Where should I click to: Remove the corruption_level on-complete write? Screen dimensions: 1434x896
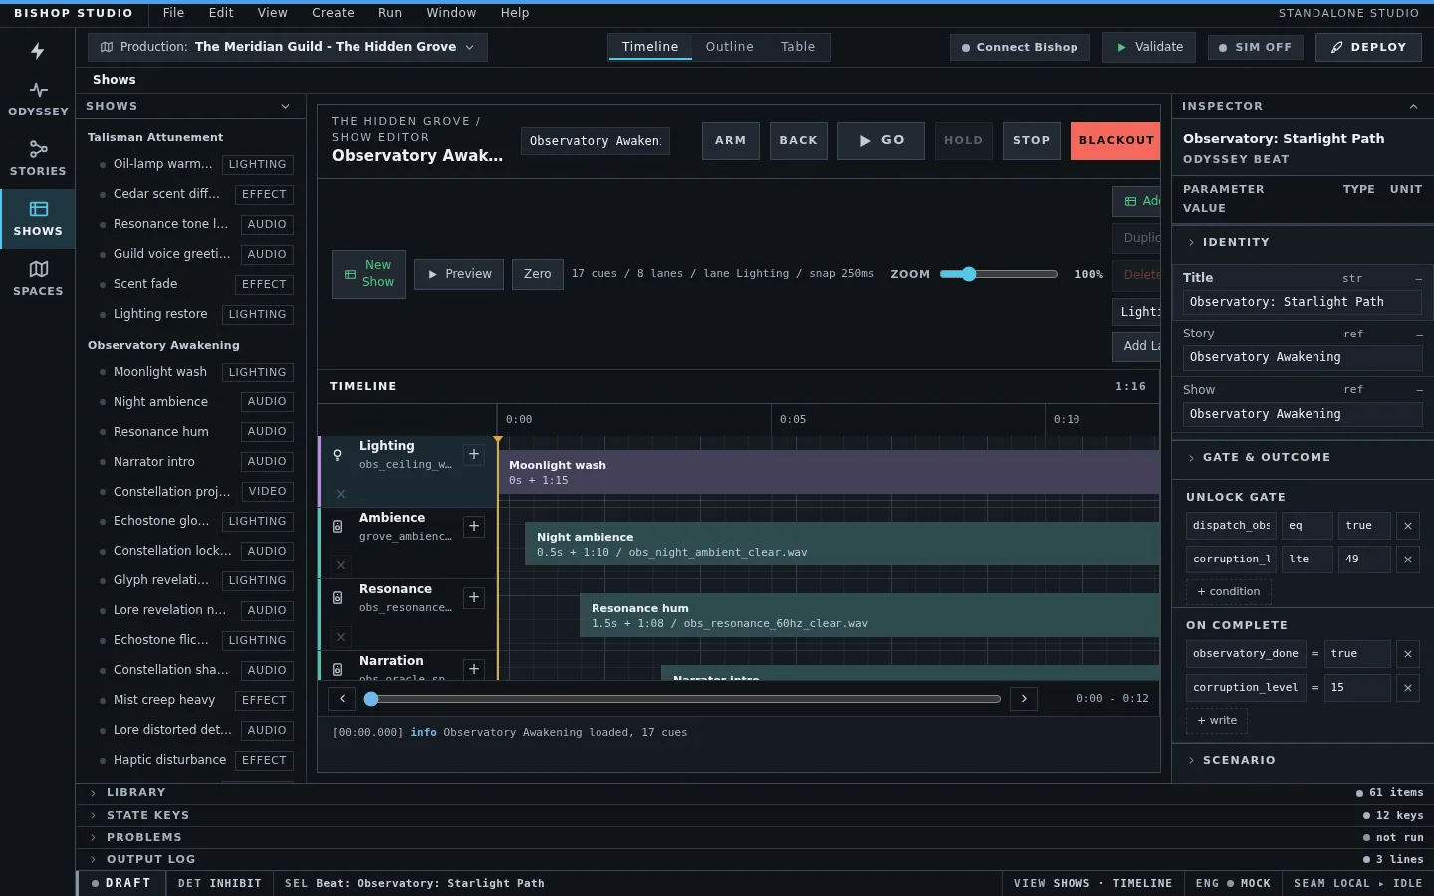click(1407, 688)
